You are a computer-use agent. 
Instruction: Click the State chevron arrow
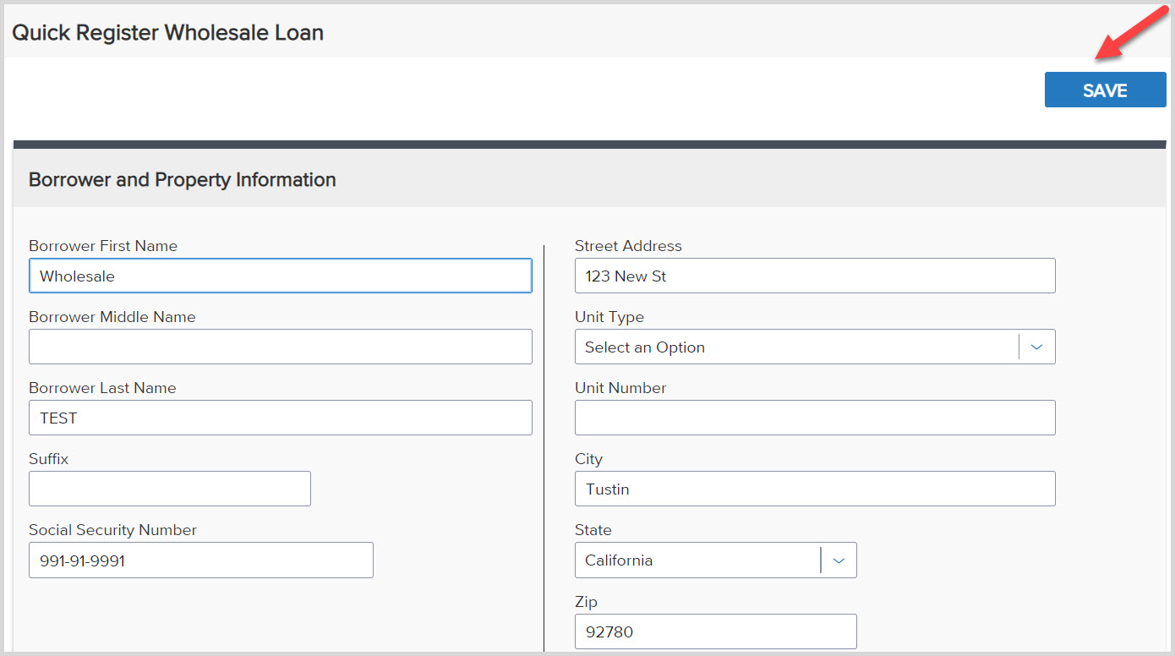click(x=839, y=560)
